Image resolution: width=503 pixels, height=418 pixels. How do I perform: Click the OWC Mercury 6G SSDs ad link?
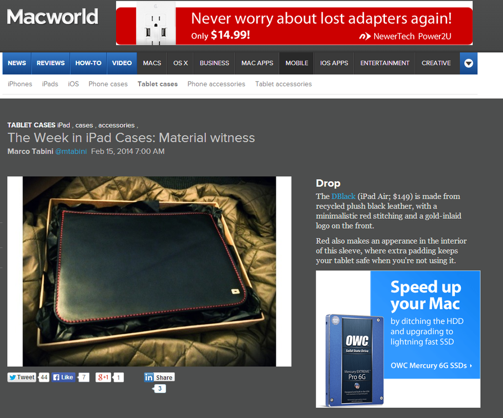pyautogui.click(x=431, y=366)
